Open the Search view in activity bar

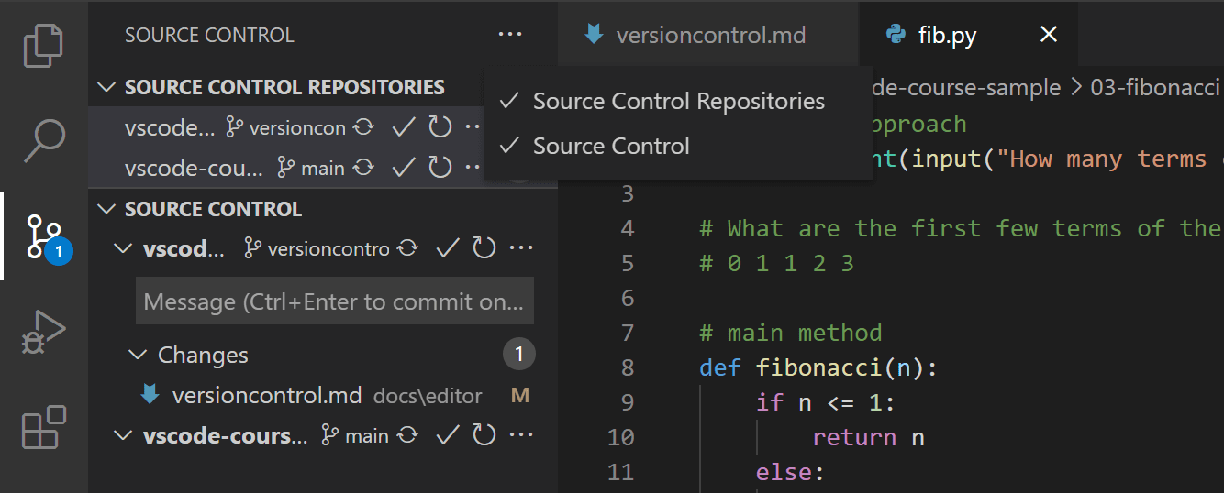pos(43,140)
